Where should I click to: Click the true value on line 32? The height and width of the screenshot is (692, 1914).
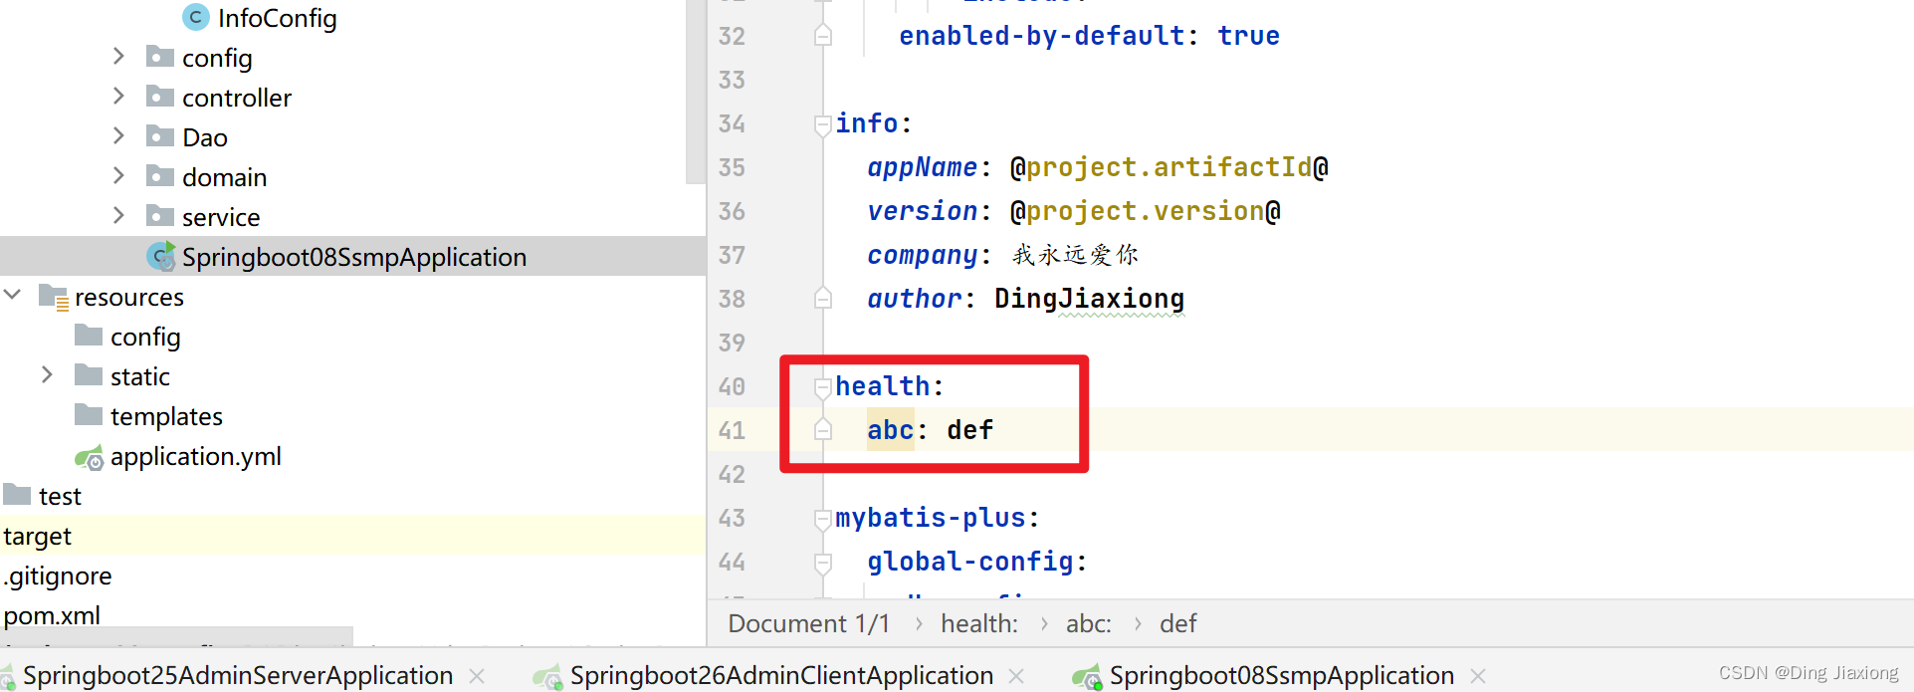point(1248,36)
